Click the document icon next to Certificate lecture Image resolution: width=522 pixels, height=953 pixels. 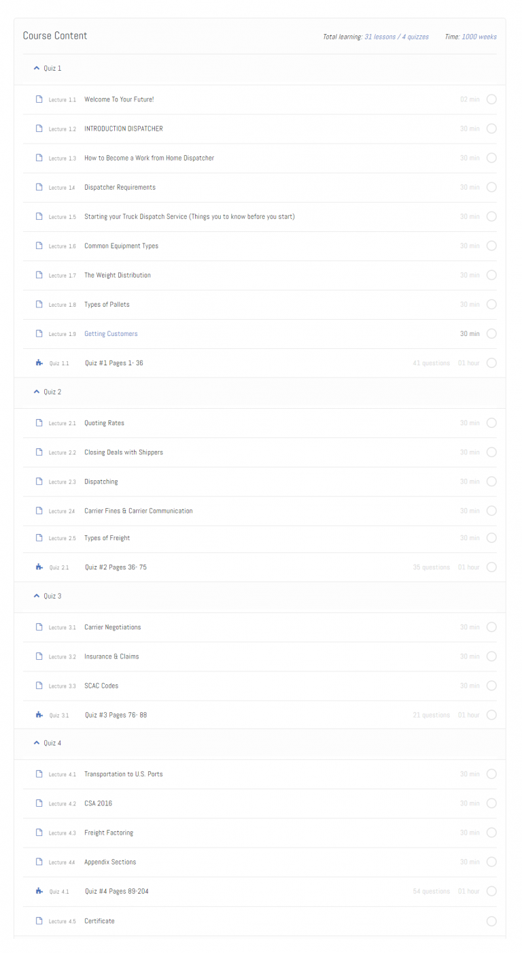(39, 921)
